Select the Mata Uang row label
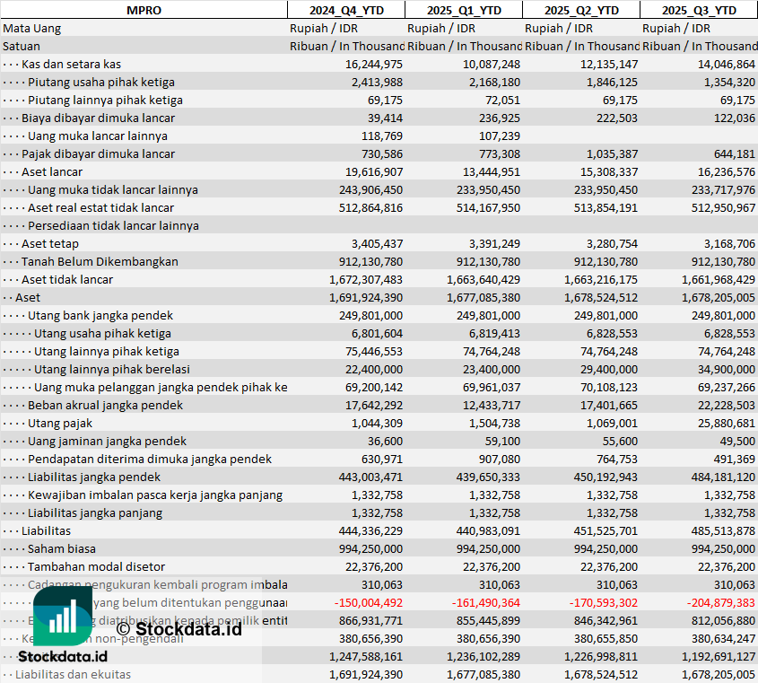 pyautogui.click(x=32, y=28)
